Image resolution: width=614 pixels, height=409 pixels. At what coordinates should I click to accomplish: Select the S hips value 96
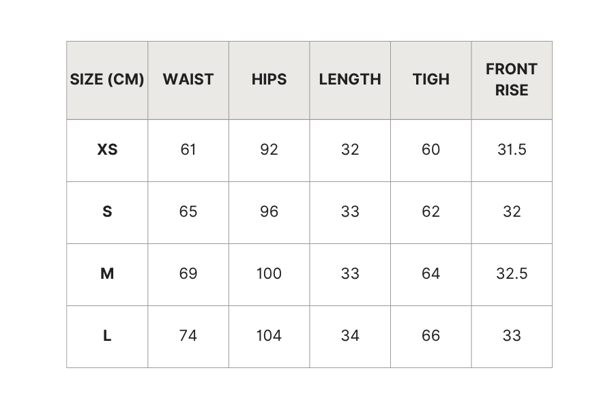(x=269, y=212)
